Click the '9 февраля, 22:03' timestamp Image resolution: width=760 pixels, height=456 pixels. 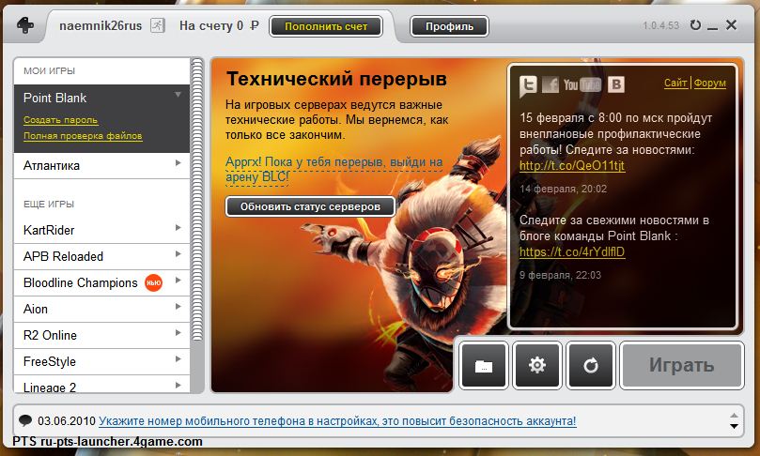pyautogui.click(x=560, y=275)
